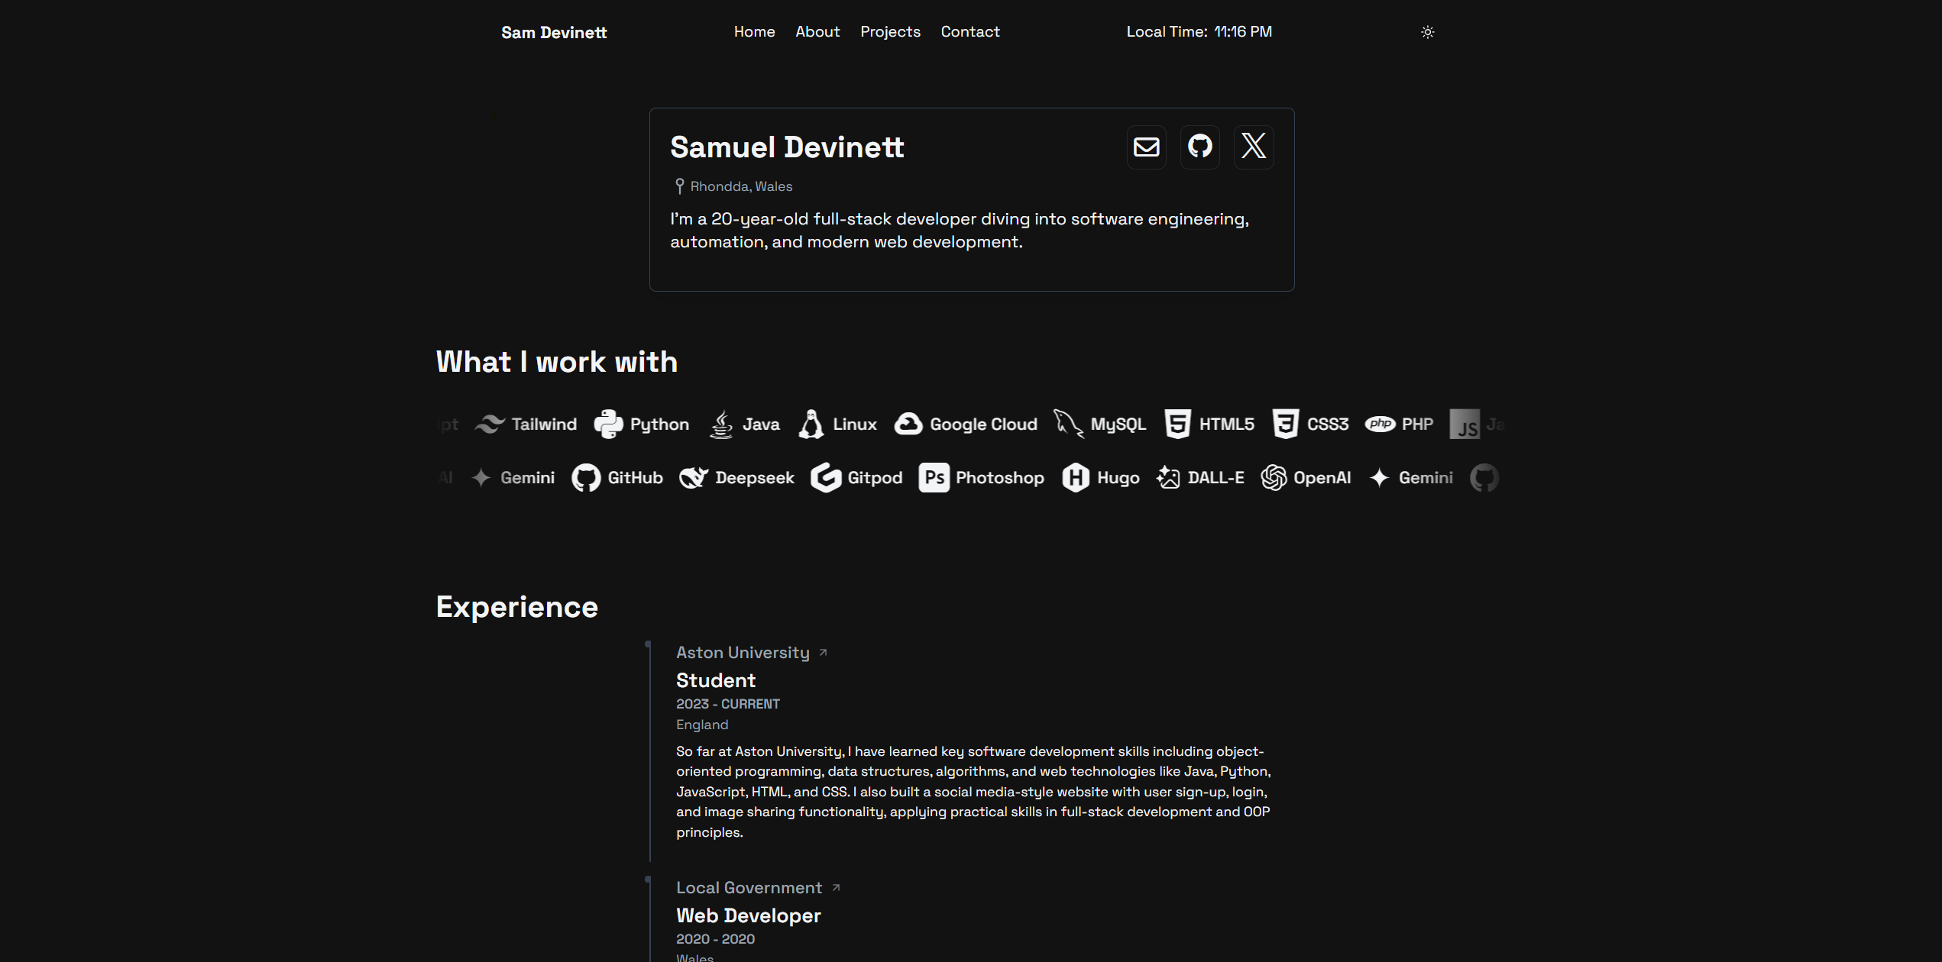Image resolution: width=1942 pixels, height=962 pixels.
Task: Click the 2020 - 2020 date text
Action: [715, 939]
